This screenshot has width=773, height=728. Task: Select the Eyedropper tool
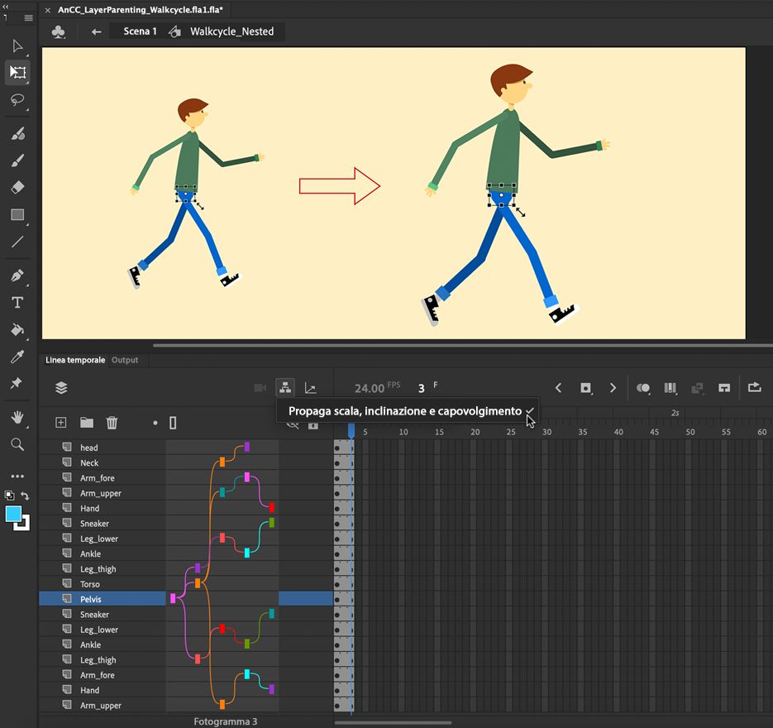pyautogui.click(x=17, y=357)
